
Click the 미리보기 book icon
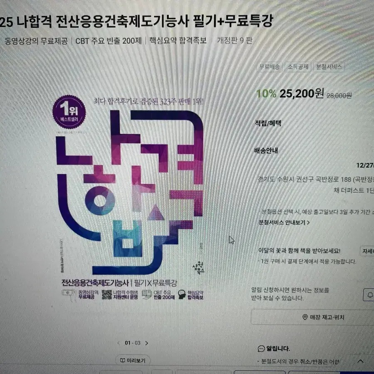coord(122,360)
